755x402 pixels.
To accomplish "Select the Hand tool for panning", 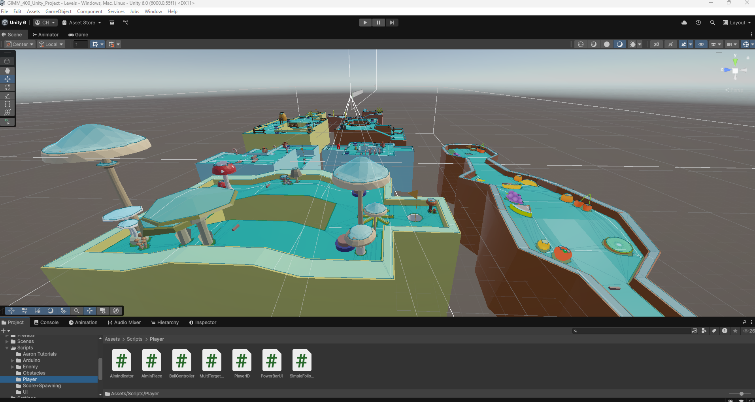I will tap(7, 70).
